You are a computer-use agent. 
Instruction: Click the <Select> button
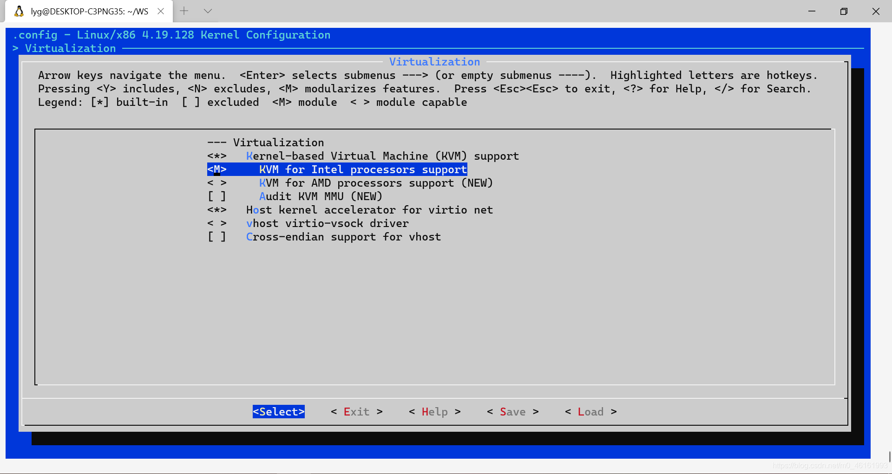click(x=279, y=412)
